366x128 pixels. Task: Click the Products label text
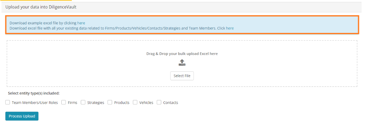(122, 103)
